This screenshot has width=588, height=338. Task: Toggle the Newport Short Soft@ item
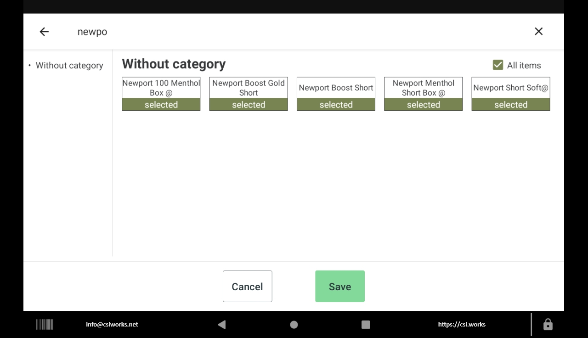pos(511,94)
